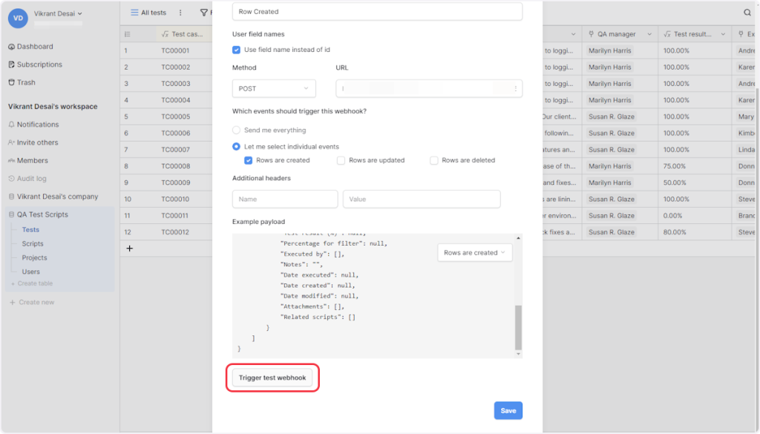Open the Dashboard sidebar icon
The image size is (760, 434).
click(12, 47)
